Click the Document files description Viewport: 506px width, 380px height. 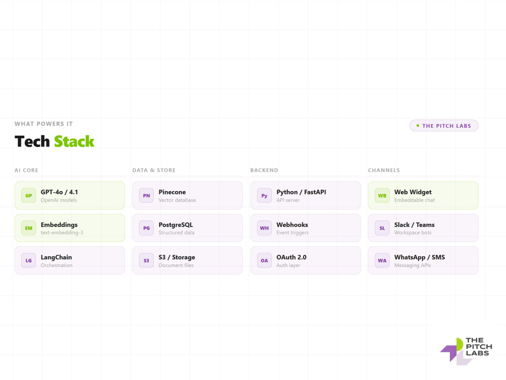click(x=176, y=265)
